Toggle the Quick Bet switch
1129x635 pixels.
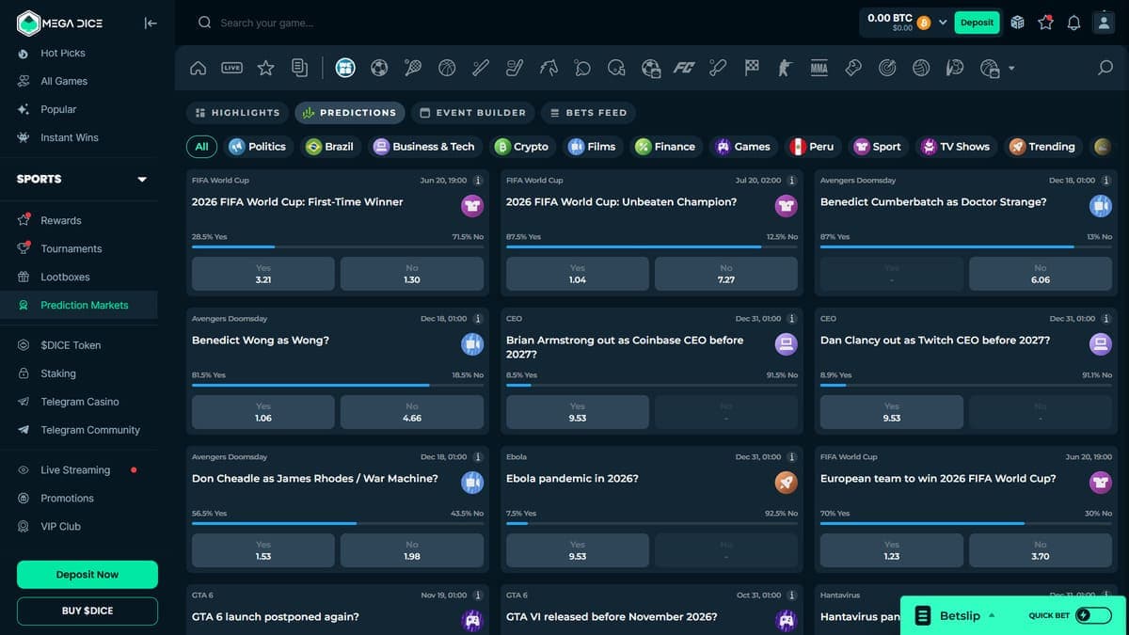coord(1094,615)
